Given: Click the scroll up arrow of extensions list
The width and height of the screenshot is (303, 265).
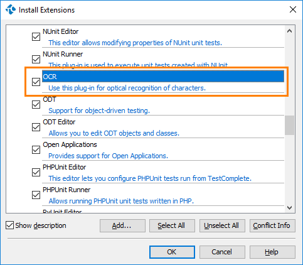Looking at the screenshot, I should [289, 31].
